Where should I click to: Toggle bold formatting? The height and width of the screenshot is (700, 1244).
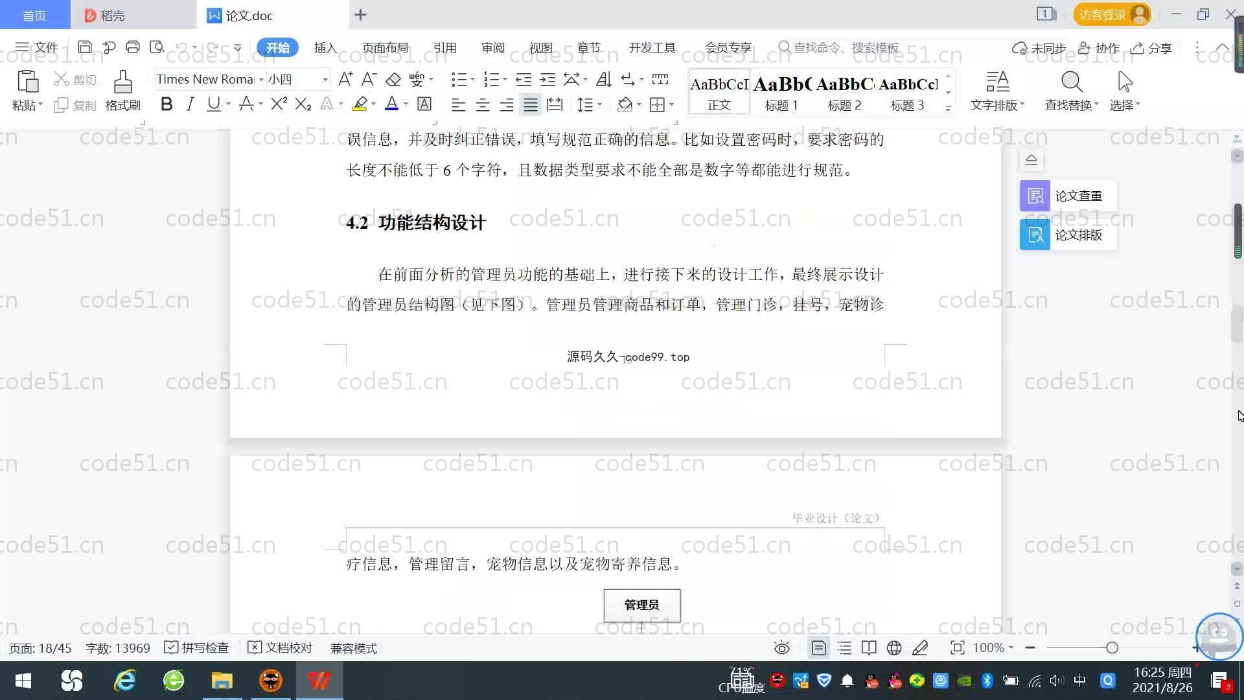[x=167, y=104]
